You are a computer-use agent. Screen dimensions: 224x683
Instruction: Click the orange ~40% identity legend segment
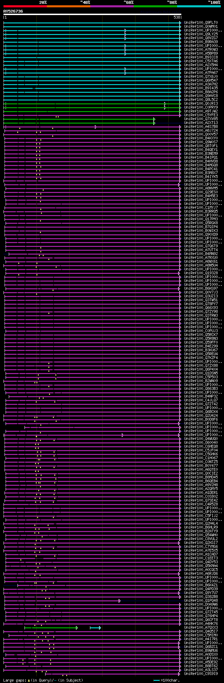point(69,6)
